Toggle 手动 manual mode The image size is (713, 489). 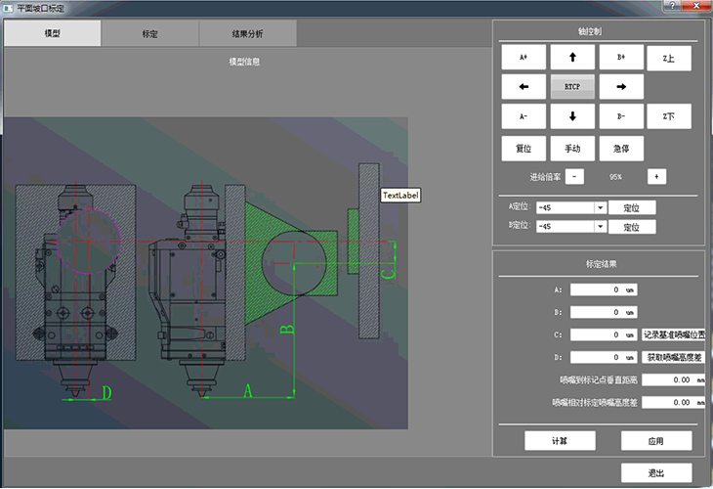coord(572,149)
